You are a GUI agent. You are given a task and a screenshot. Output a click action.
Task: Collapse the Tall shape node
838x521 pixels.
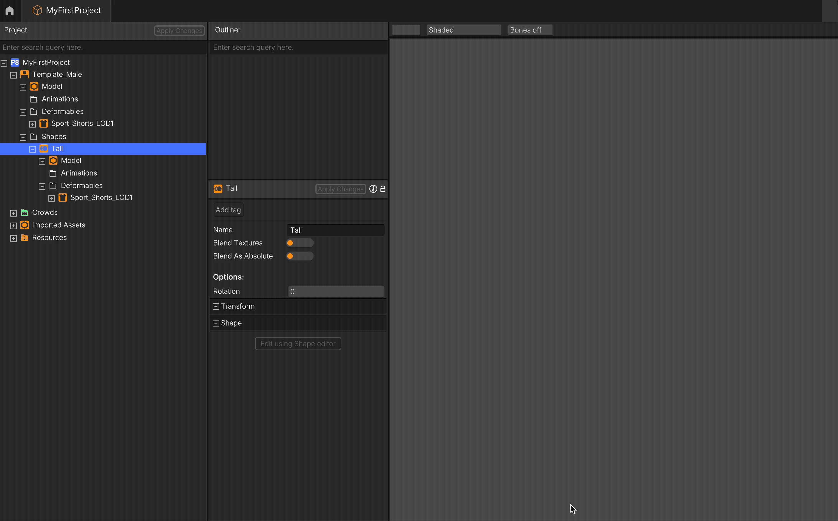coord(33,149)
